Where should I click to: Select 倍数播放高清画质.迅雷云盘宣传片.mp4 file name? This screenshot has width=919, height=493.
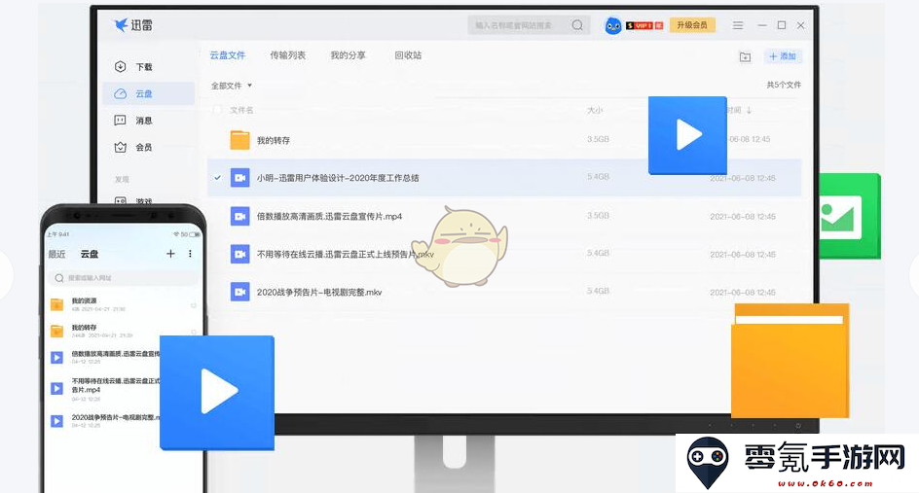point(329,216)
